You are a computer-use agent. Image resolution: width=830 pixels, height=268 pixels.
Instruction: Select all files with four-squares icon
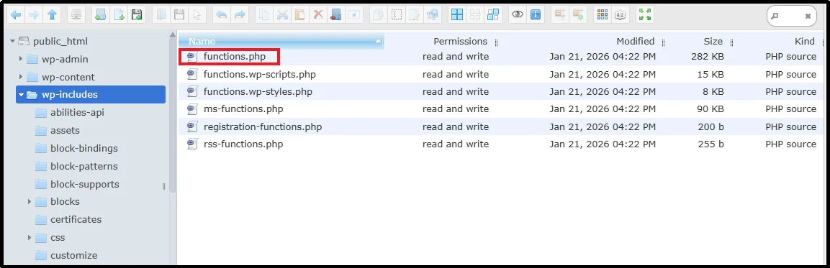(457, 15)
